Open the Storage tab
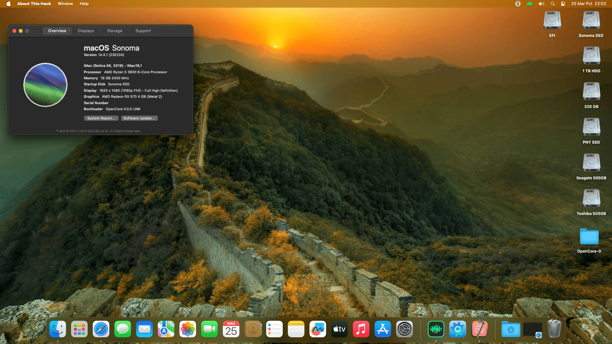The height and width of the screenshot is (344, 612). click(114, 31)
